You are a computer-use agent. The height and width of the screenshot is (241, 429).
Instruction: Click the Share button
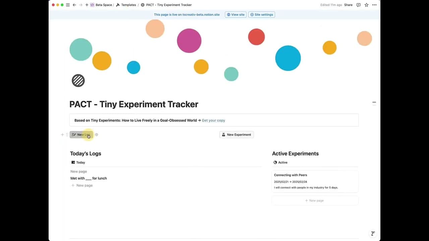[348, 5]
